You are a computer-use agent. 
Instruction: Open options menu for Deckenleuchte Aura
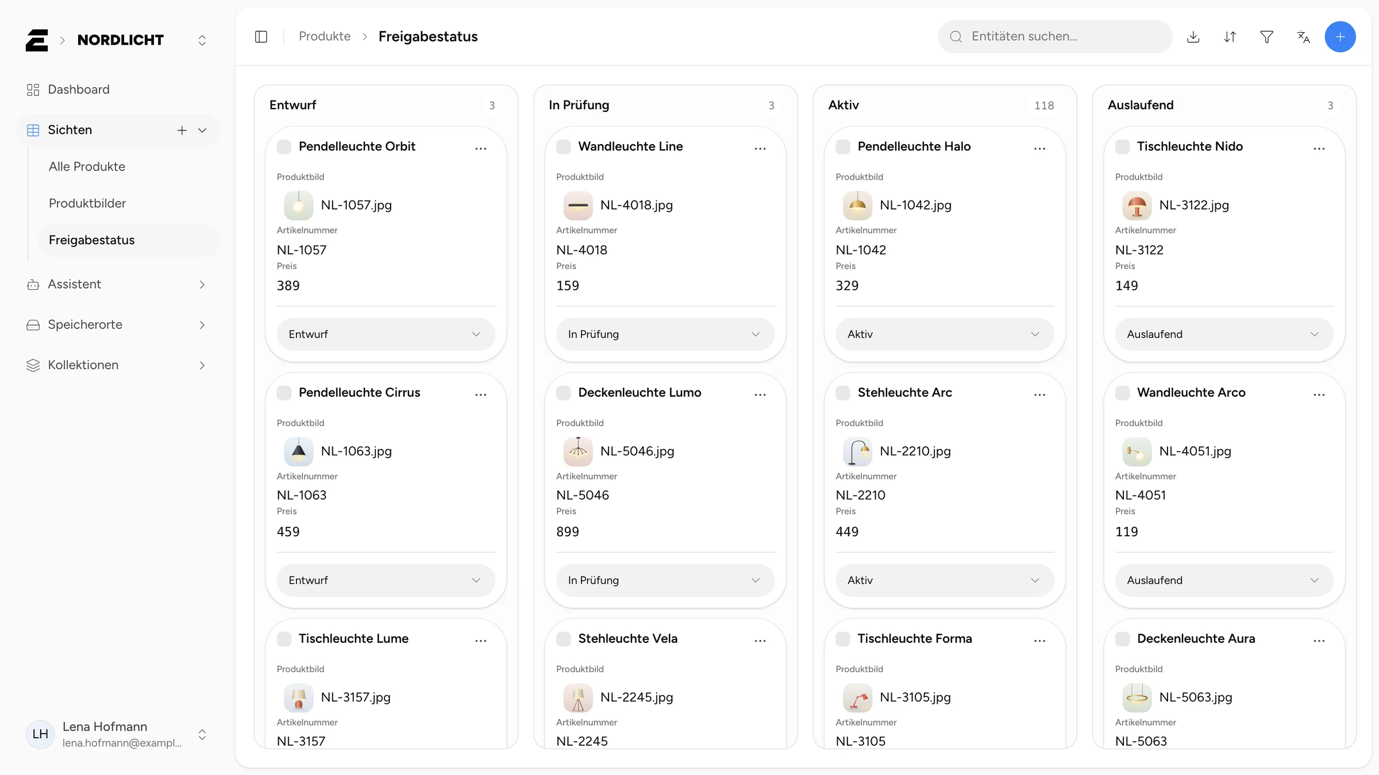point(1319,641)
